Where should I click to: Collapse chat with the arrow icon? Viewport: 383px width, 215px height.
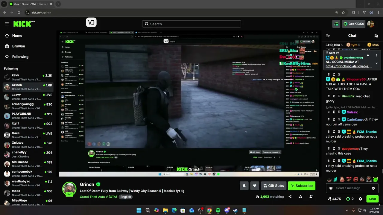click(x=328, y=36)
